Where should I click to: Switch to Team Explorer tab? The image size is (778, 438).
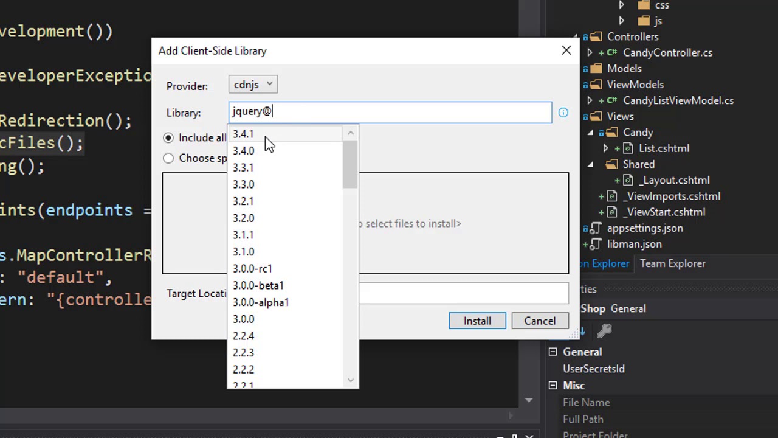672,263
